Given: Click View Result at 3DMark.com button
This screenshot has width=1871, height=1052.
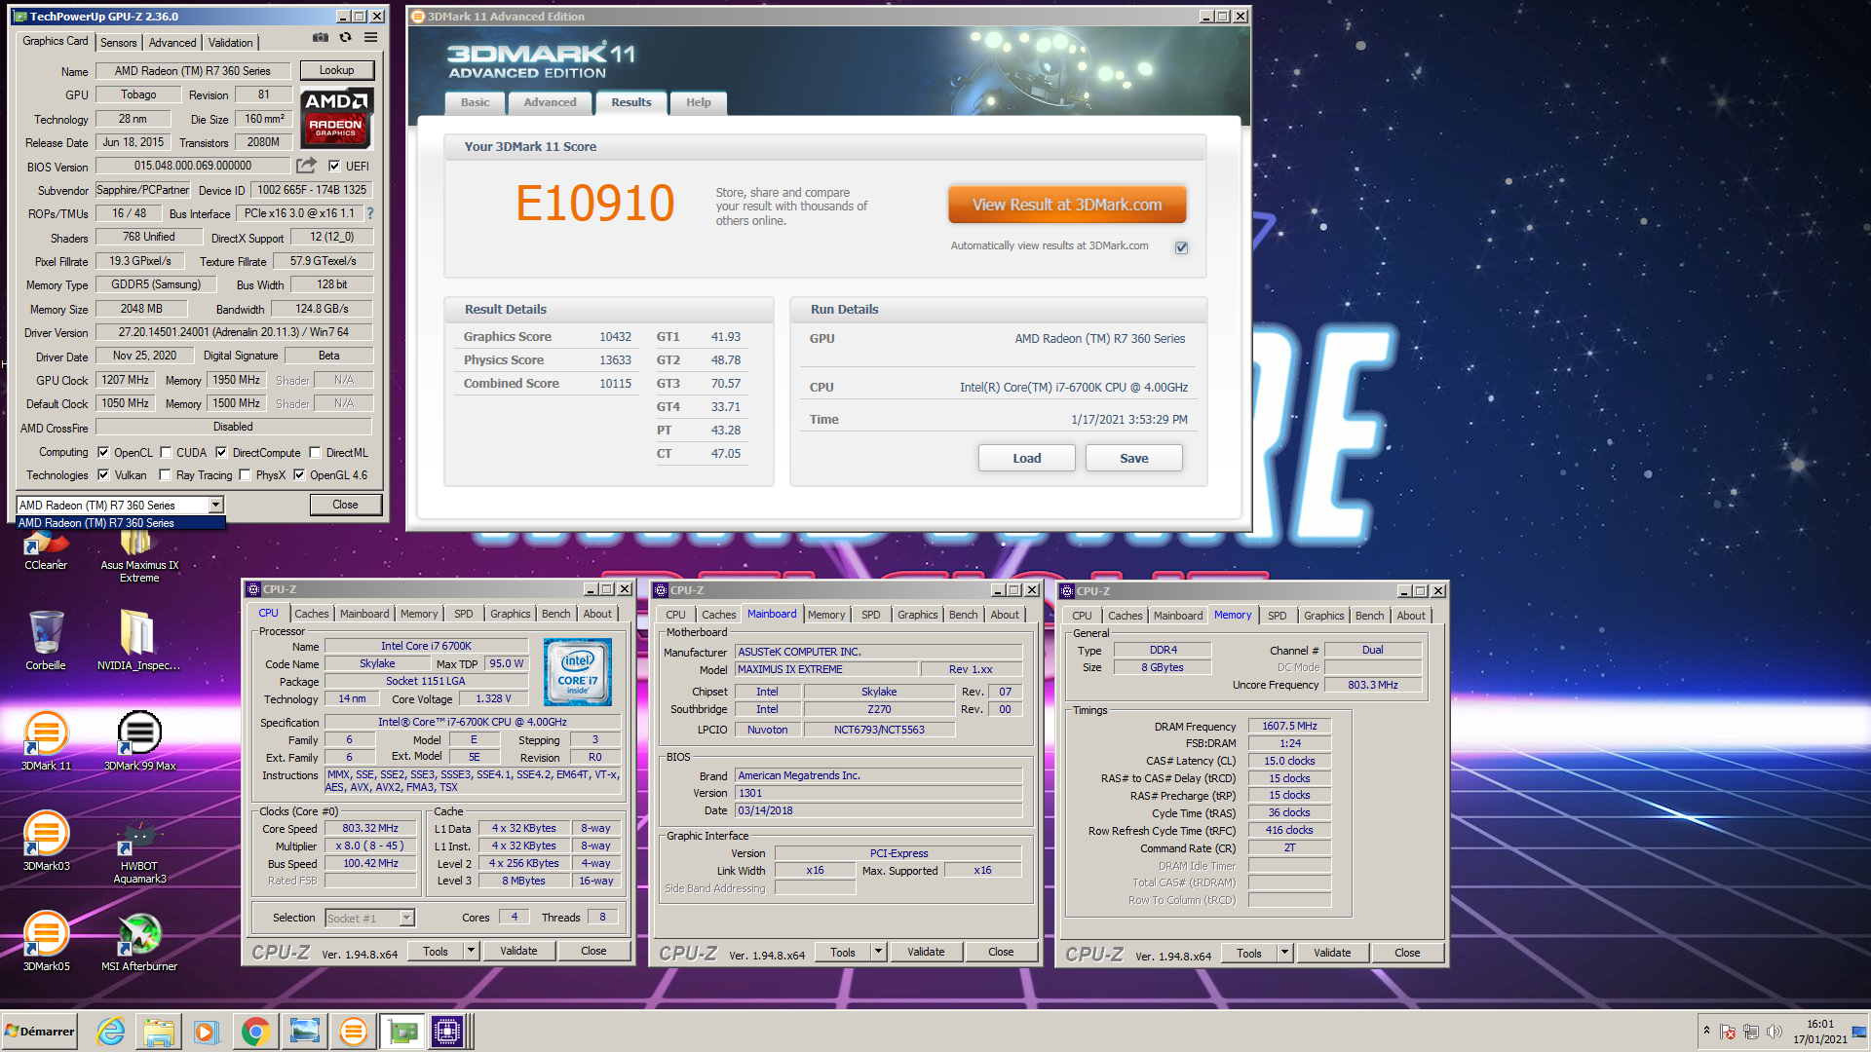Looking at the screenshot, I should click(1067, 205).
